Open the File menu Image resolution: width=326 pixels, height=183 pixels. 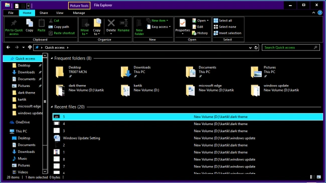pos(11,13)
